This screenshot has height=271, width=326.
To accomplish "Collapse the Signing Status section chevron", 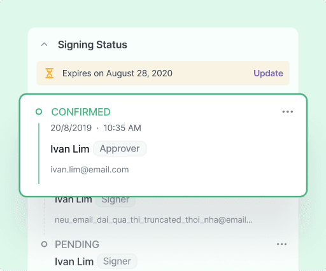I will 44,45.
